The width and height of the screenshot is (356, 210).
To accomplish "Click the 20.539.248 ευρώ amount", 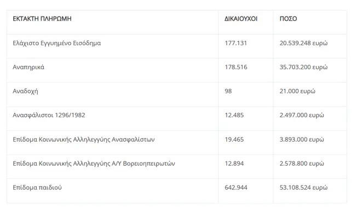I will 303,43.
